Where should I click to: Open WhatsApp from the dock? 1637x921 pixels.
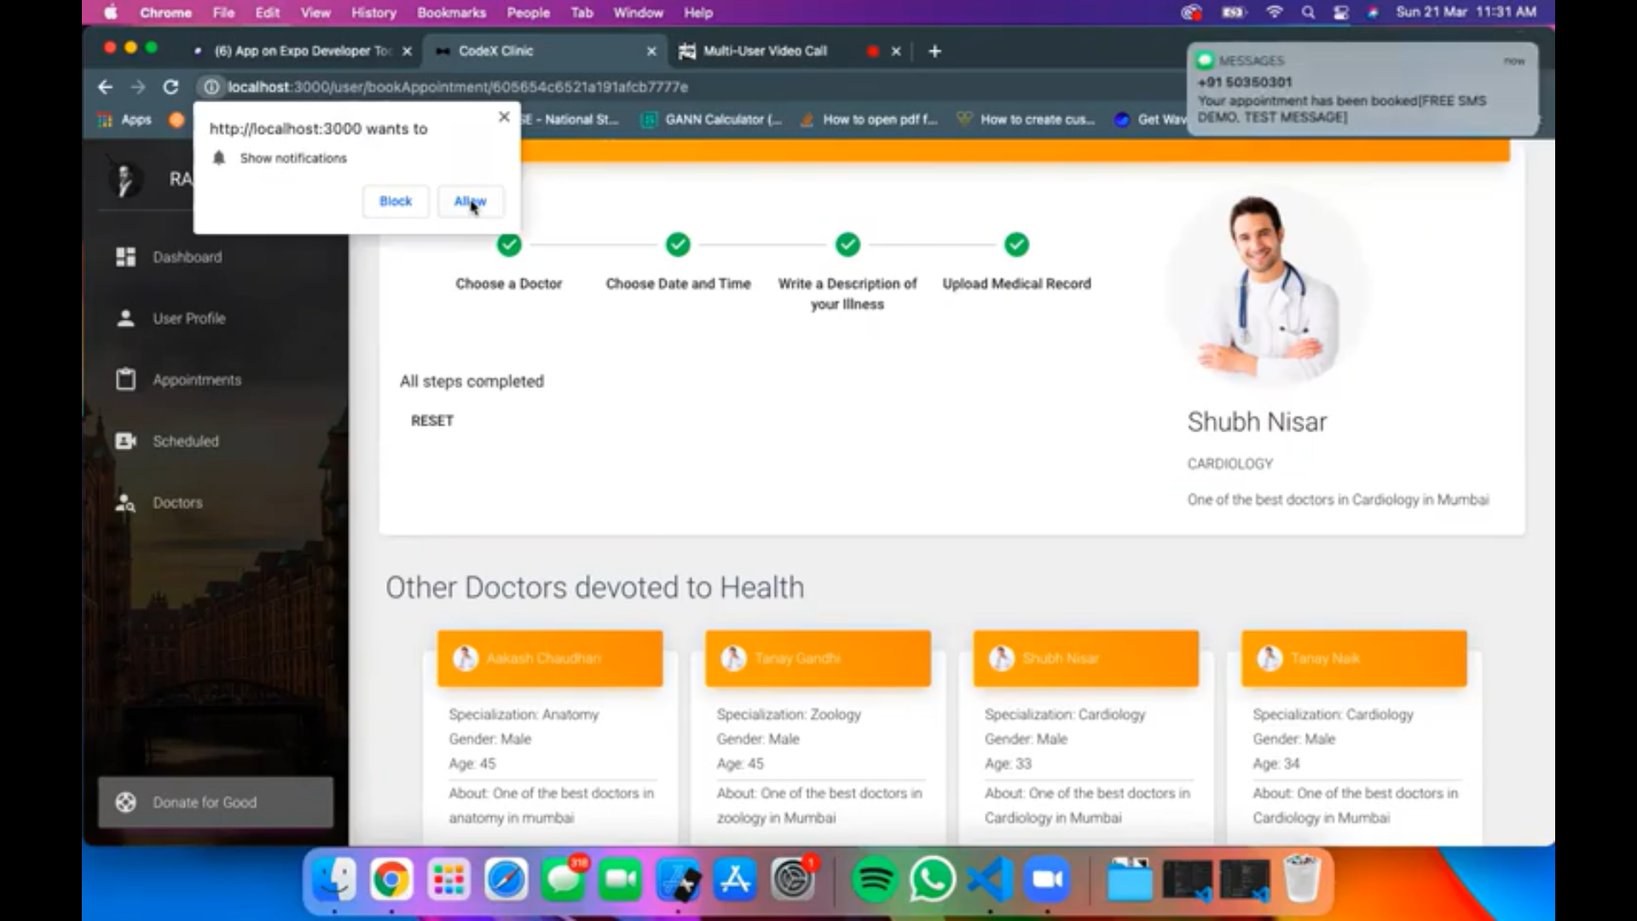pos(932,879)
